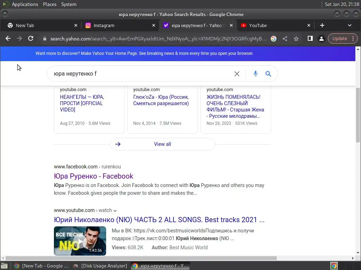Open Chrome profile avatar menu
Viewport: 361px width, 270px height.
pyautogui.click(x=322, y=39)
